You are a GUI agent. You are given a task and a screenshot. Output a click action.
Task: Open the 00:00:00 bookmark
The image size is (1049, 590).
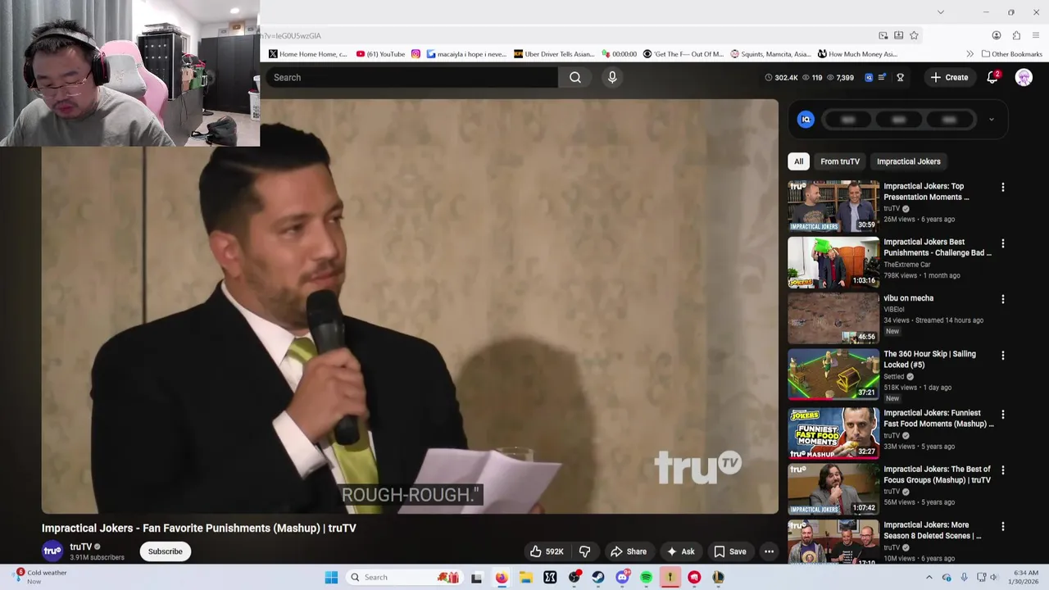[620, 54]
